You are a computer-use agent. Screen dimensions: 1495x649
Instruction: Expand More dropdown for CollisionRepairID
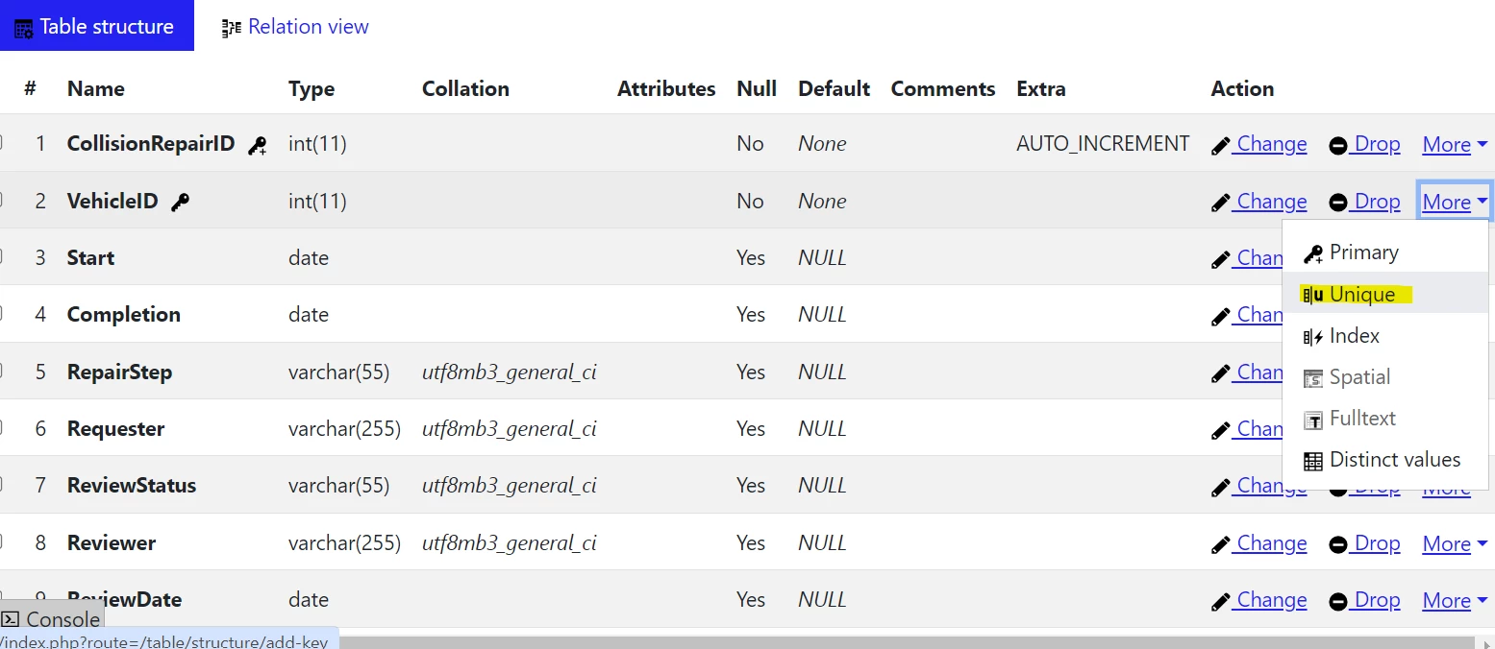[x=1455, y=145]
